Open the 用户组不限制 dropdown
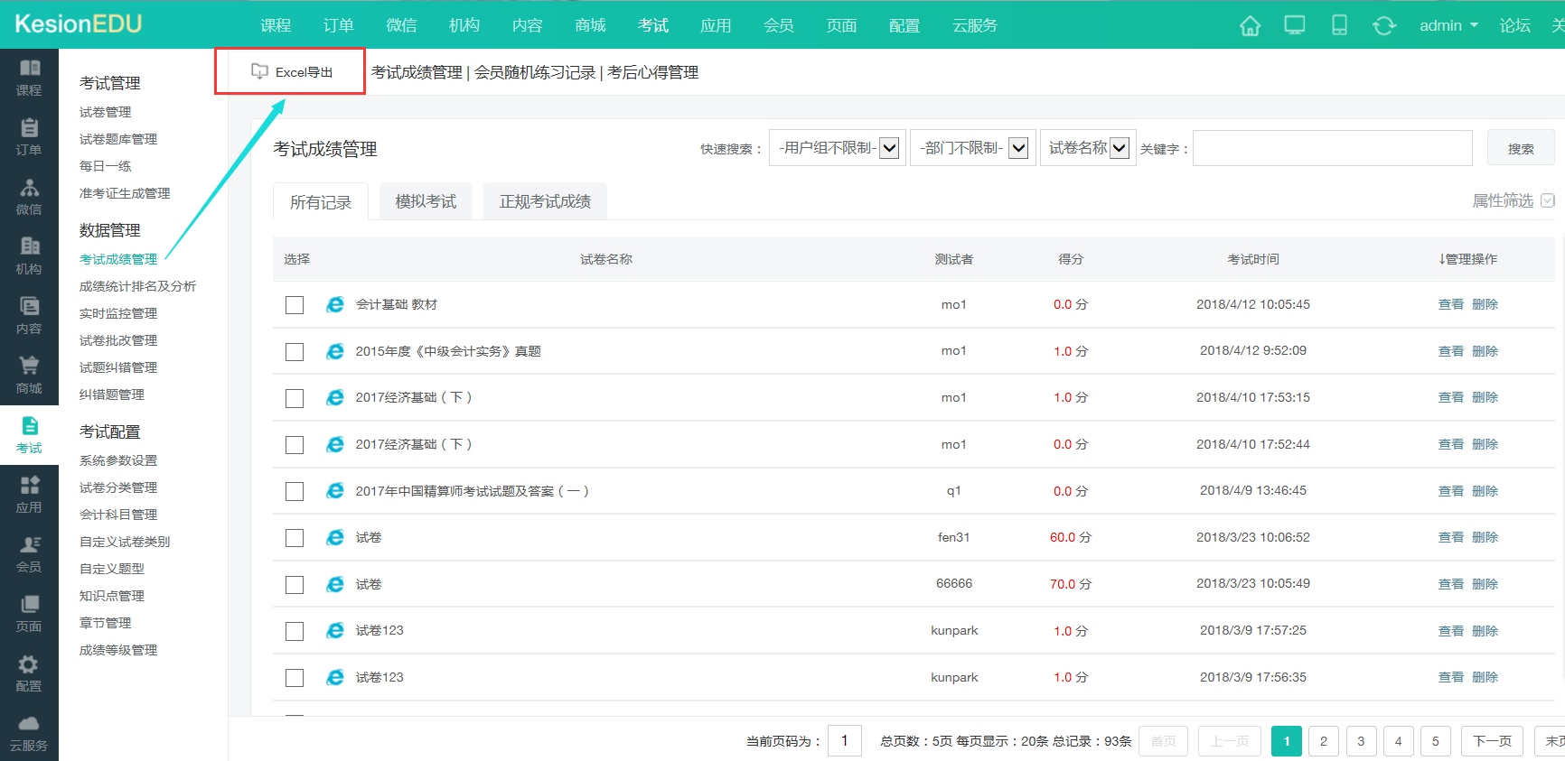Screen dimensions: 1565x761 (838, 148)
